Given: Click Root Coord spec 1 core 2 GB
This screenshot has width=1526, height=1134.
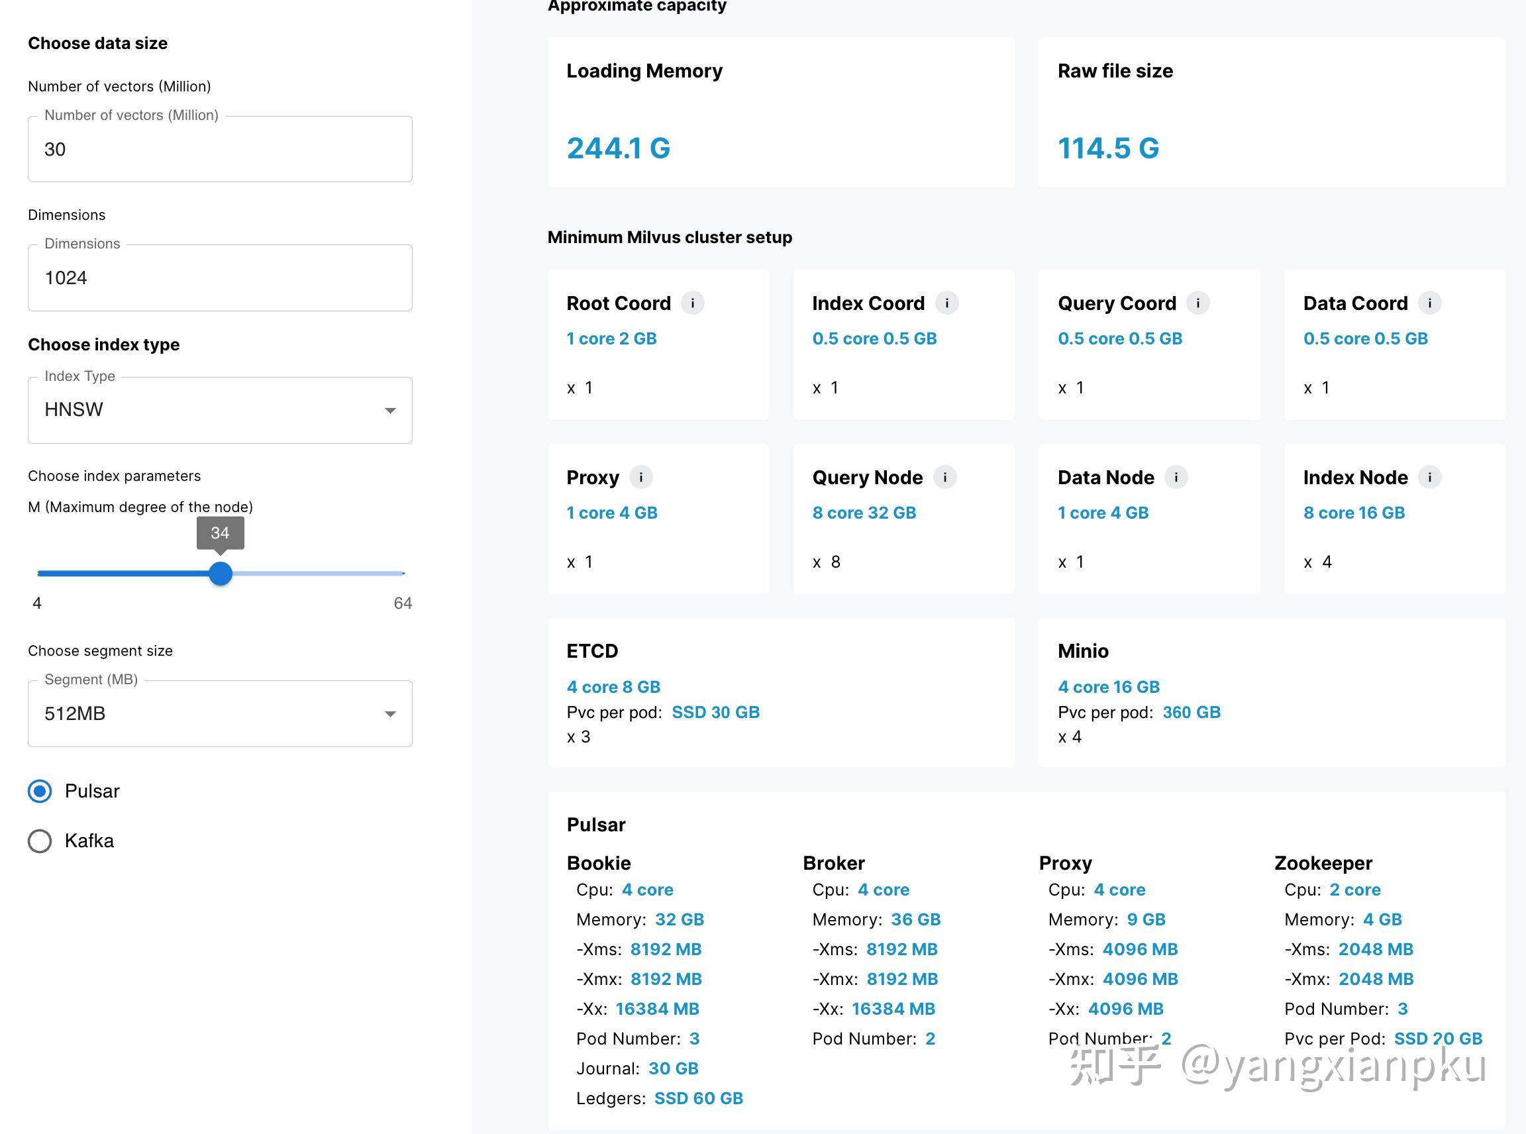Looking at the screenshot, I should pyautogui.click(x=611, y=338).
